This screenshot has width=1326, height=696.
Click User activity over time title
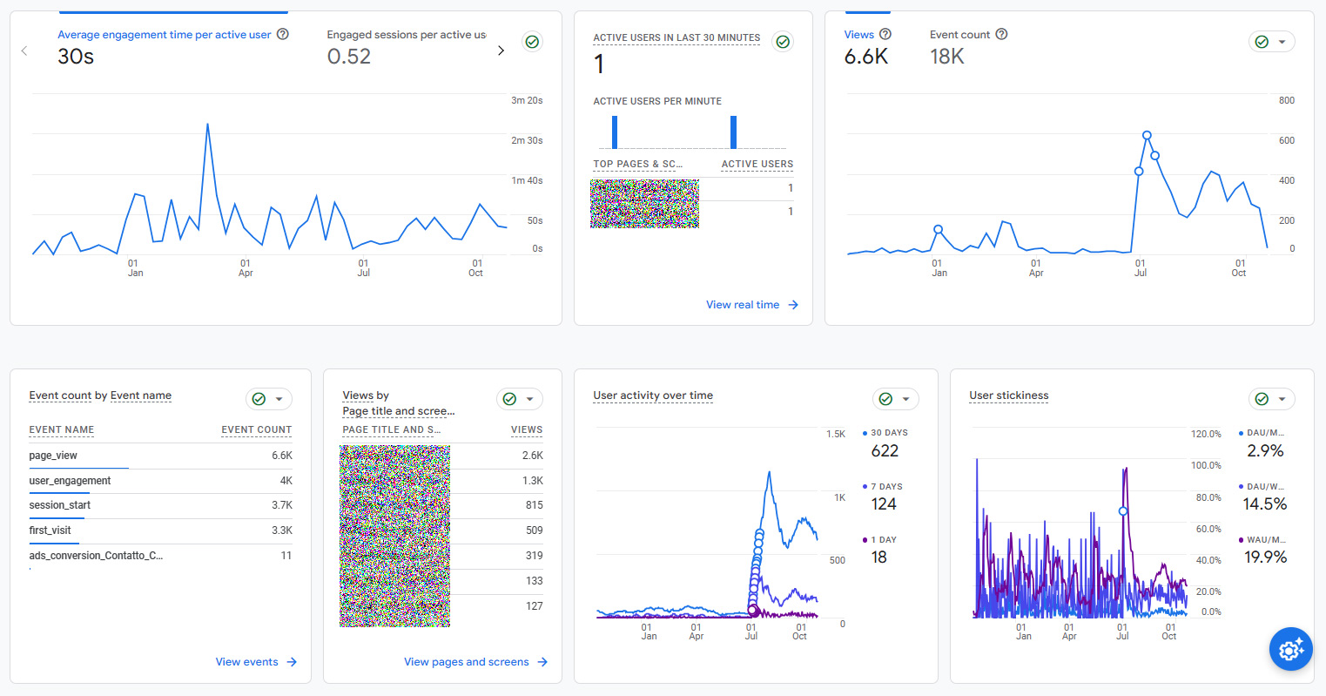(x=653, y=395)
